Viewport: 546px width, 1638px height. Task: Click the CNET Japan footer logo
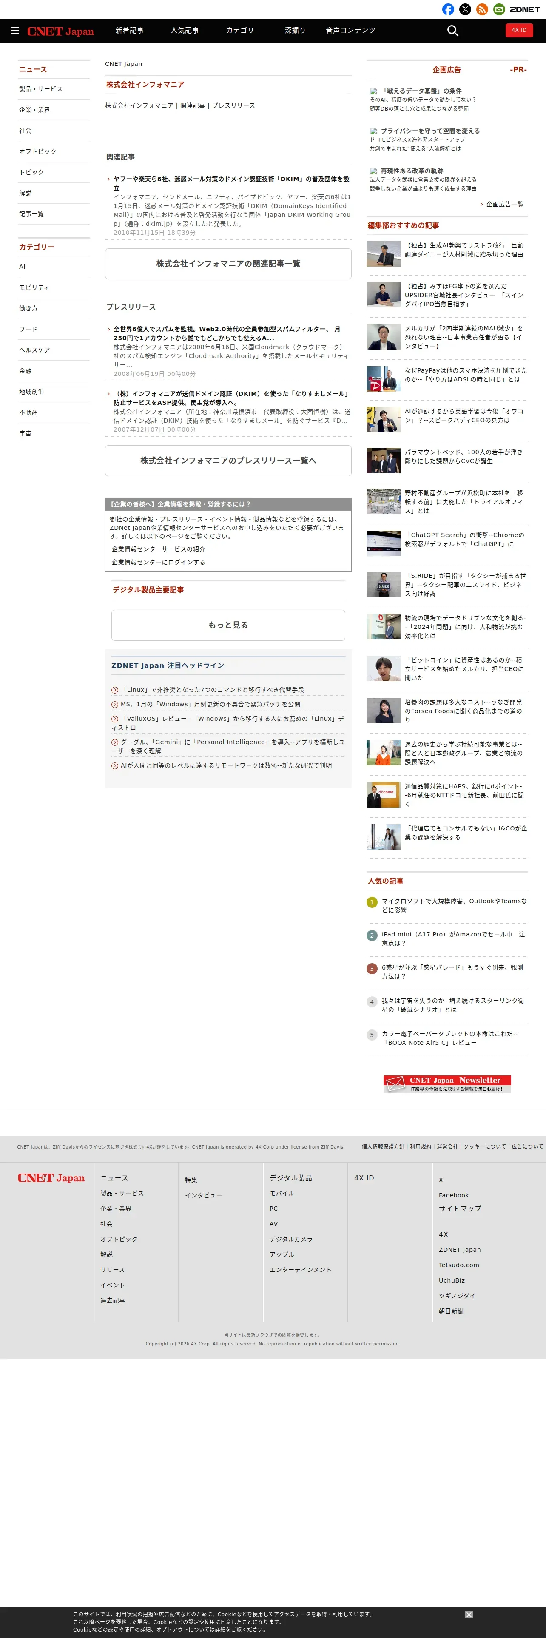pos(51,1177)
